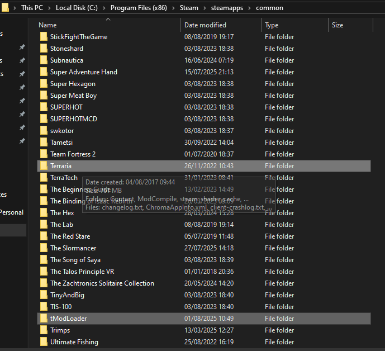Select the Trimps folder icon

tap(44, 330)
